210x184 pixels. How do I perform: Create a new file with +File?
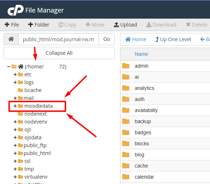pos(12,25)
